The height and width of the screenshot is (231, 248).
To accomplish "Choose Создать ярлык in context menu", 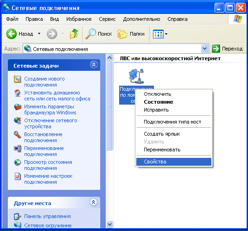I will [174, 134].
